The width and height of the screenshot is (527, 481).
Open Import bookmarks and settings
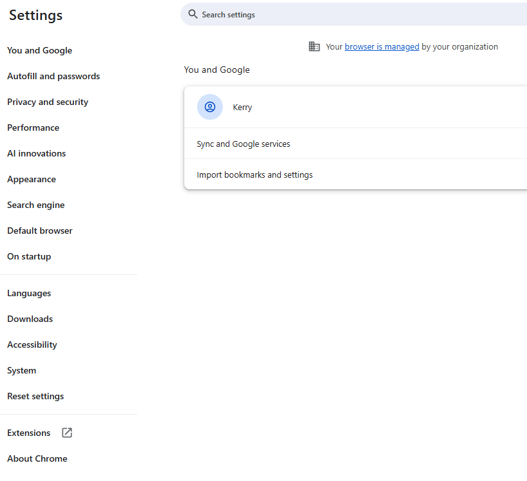pyautogui.click(x=356, y=174)
